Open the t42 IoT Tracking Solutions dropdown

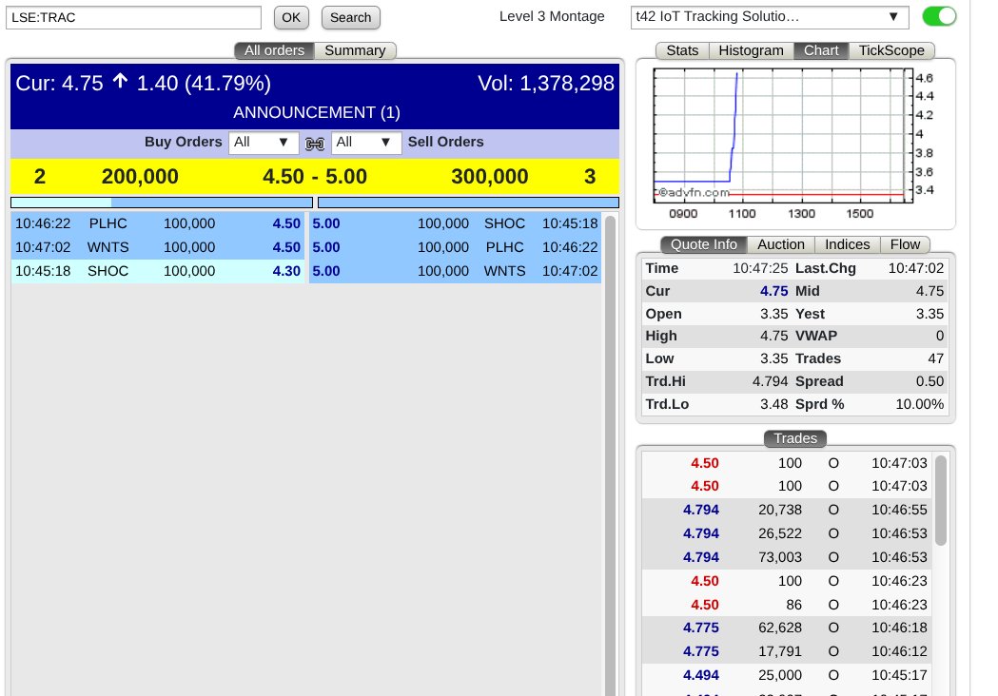pos(769,16)
